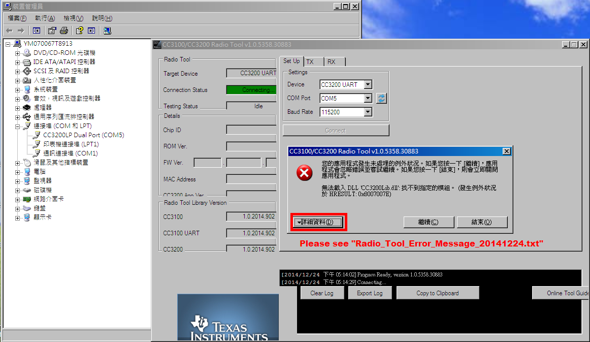Switch to the Set Up tab
The width and height of the screenshot is (590, 342).
click(x=291, y=61)
